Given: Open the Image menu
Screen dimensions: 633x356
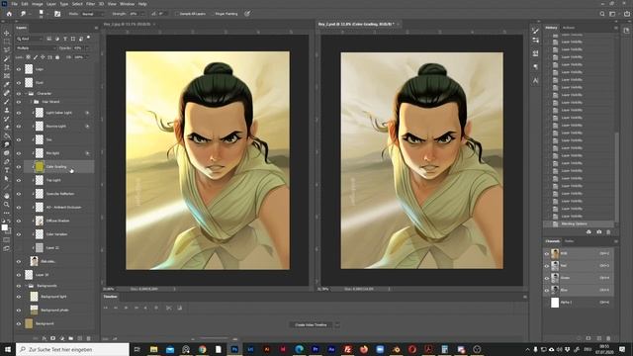Looking at the screenshot, I should (x=38, y=4).
